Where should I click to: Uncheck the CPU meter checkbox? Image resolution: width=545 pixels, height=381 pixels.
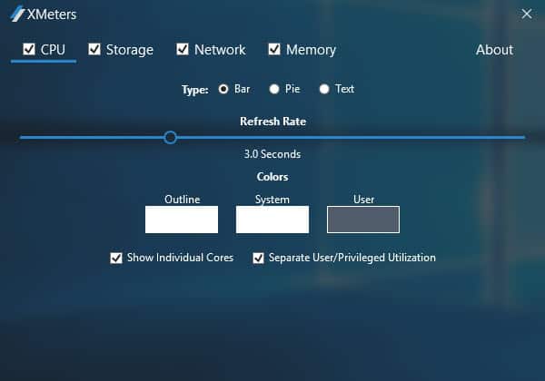point(28,49)
